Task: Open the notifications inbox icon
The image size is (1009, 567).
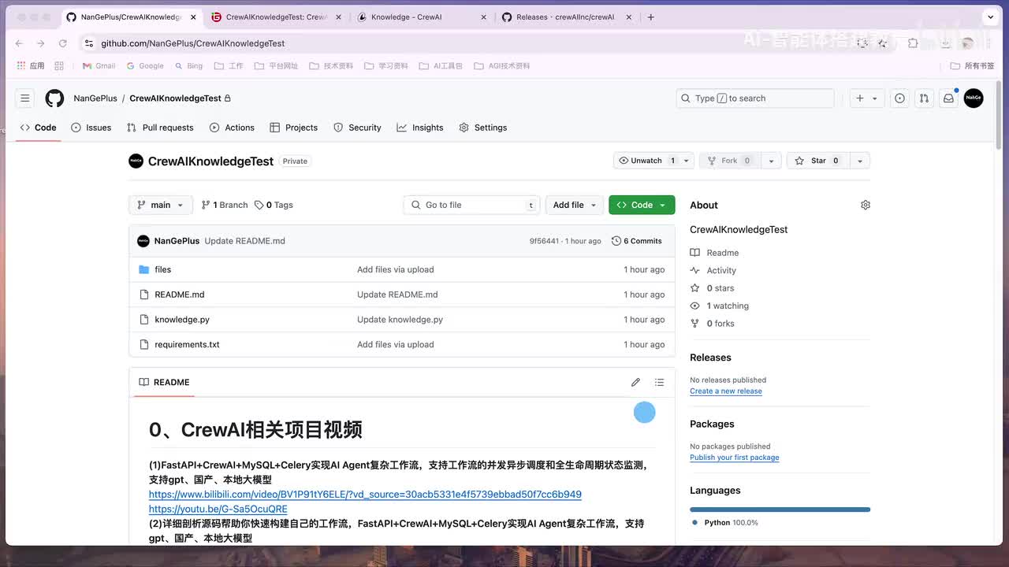Action: [948, 98]
